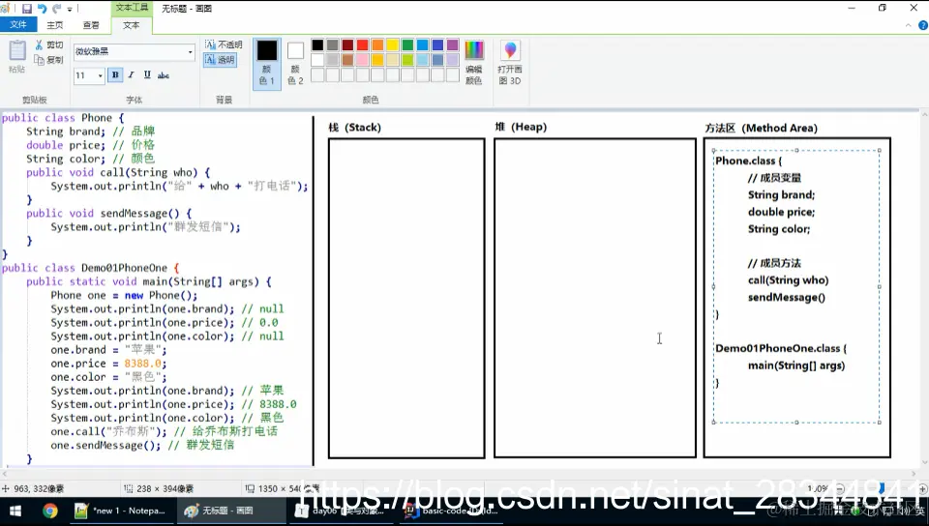Switch to the 主页 (Home) tab
This screenshot has height=526, width=929.
tap(54, 25)
